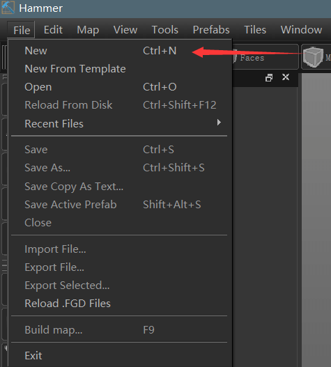This screenshot has width=331, height=367.
Task: Open the Map menu
Action: pyautogui.click(x=88, y=30)
